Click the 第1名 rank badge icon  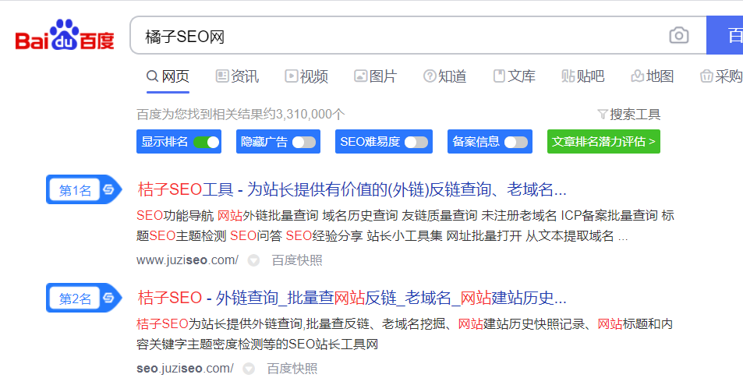[84, 189]
